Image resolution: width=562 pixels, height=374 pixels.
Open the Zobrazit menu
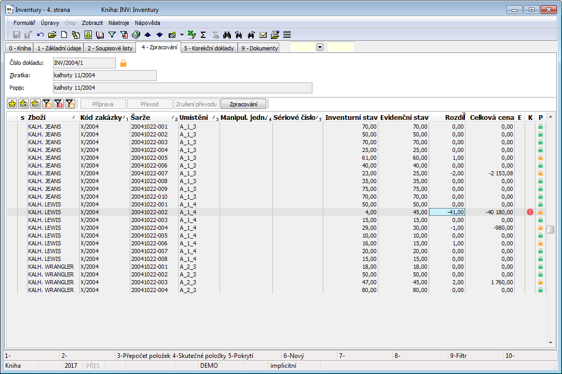[92, 23]
